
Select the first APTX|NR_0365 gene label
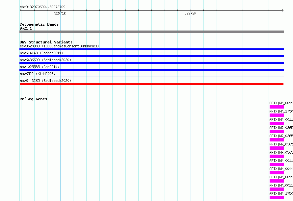(x=281, y=128)
